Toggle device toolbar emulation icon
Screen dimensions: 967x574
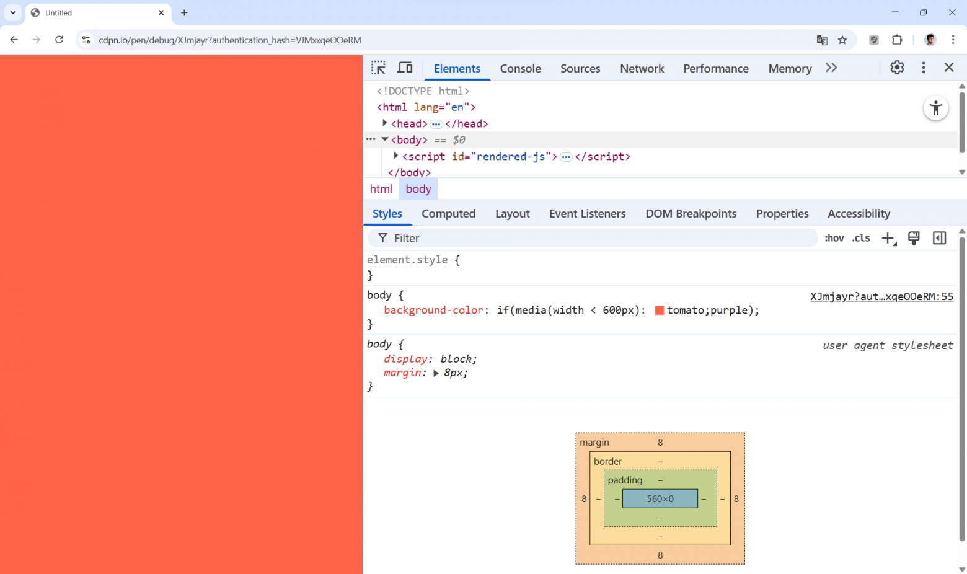405,68
